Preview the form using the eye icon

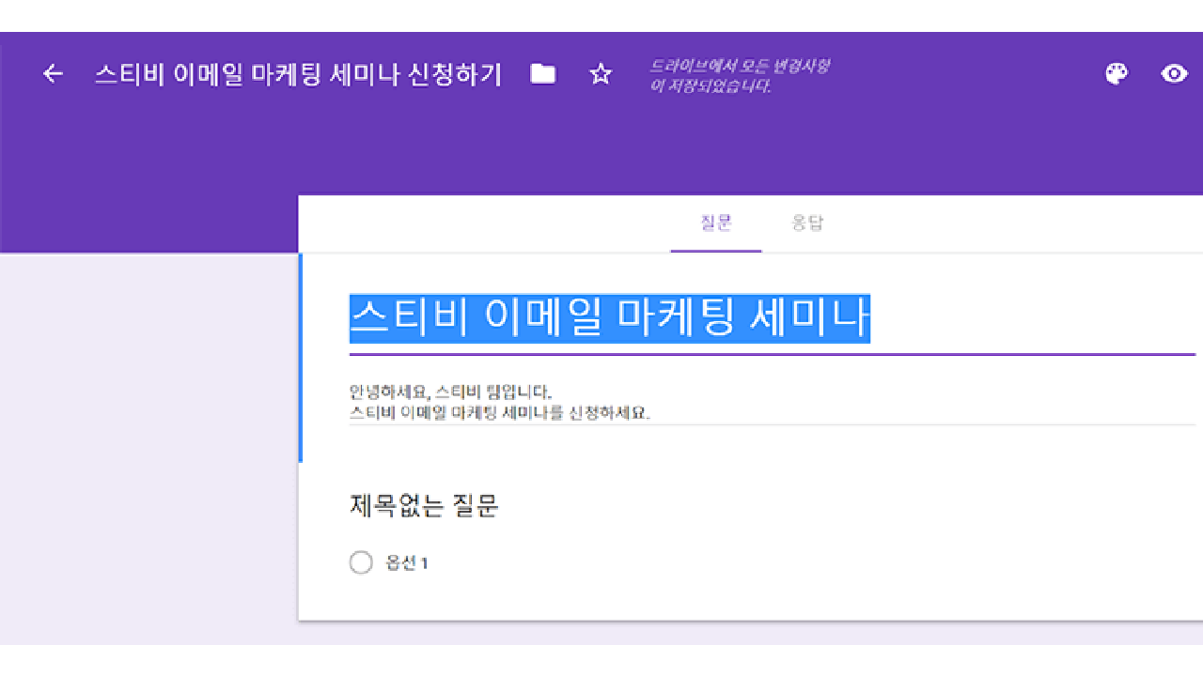click(x=1174, y=74)
